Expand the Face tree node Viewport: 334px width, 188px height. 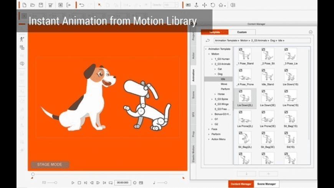click(x=209, y=129)
